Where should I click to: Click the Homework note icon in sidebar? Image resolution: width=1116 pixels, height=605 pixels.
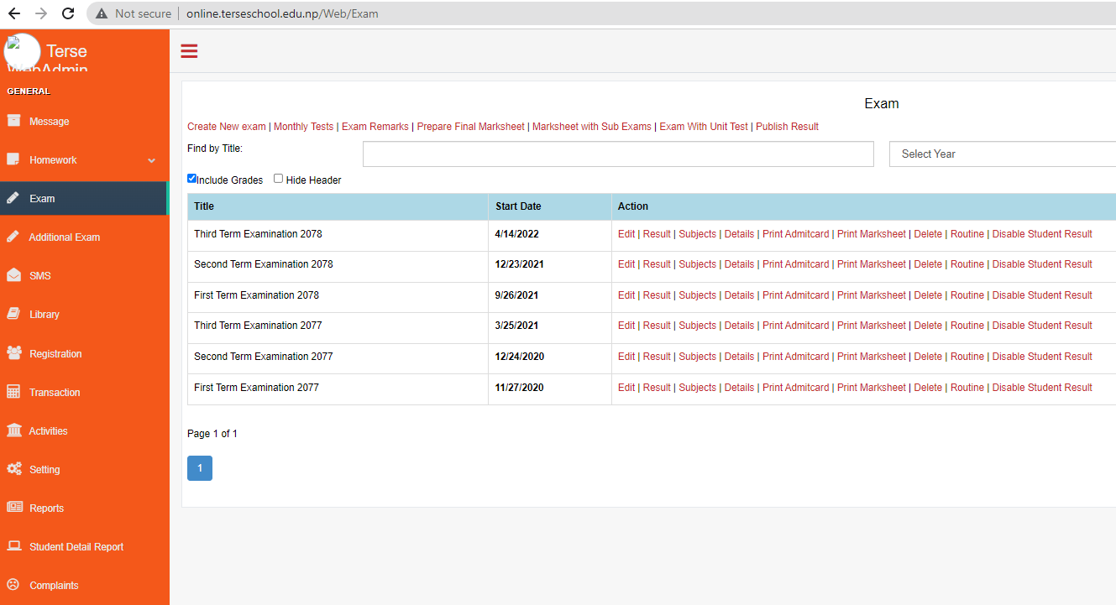click(13, 159)
